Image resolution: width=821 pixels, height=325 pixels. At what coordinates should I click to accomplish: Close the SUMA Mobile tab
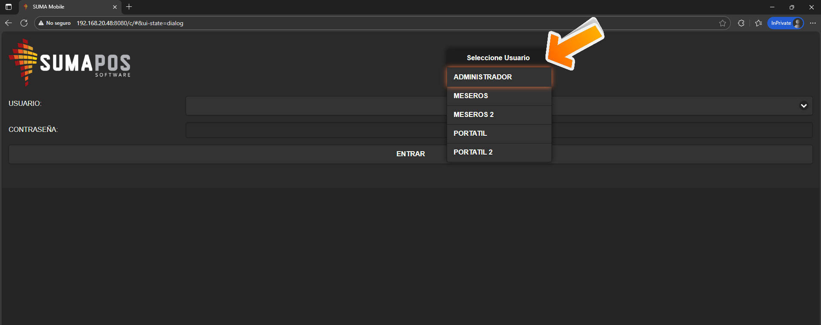coord(115,7)
